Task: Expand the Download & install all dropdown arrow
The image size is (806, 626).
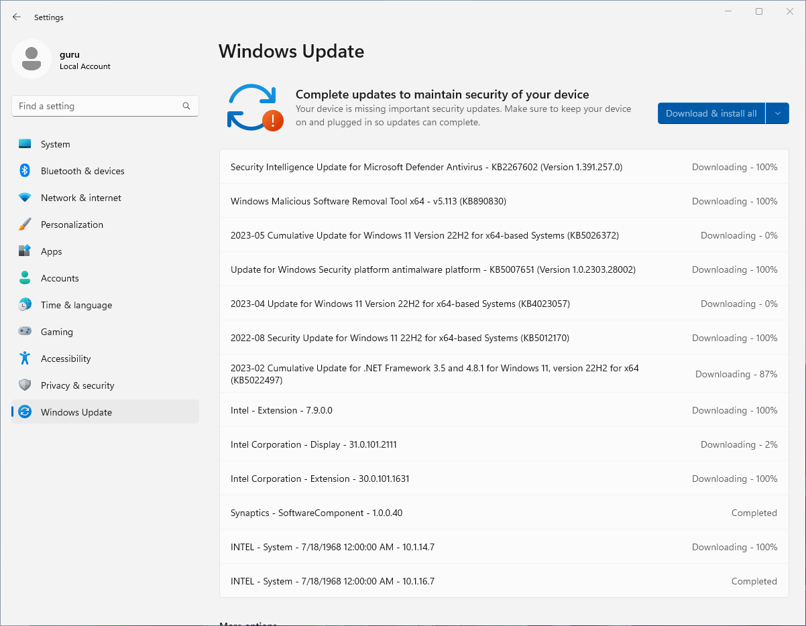Action: point(777,113)
